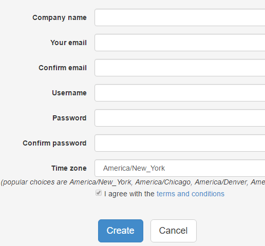Click the Confirm email label
265x246 pixels.
(x=63, y=68)
